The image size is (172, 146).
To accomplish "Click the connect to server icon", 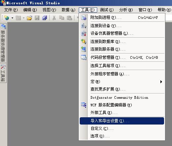I will coord(84,49).
